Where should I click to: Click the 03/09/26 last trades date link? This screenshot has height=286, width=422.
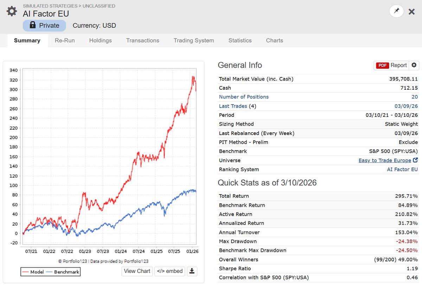pyautogui.click(x=406, y=106)
